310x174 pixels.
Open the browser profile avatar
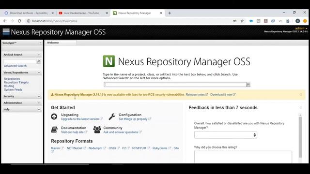[x=297, y=21]
